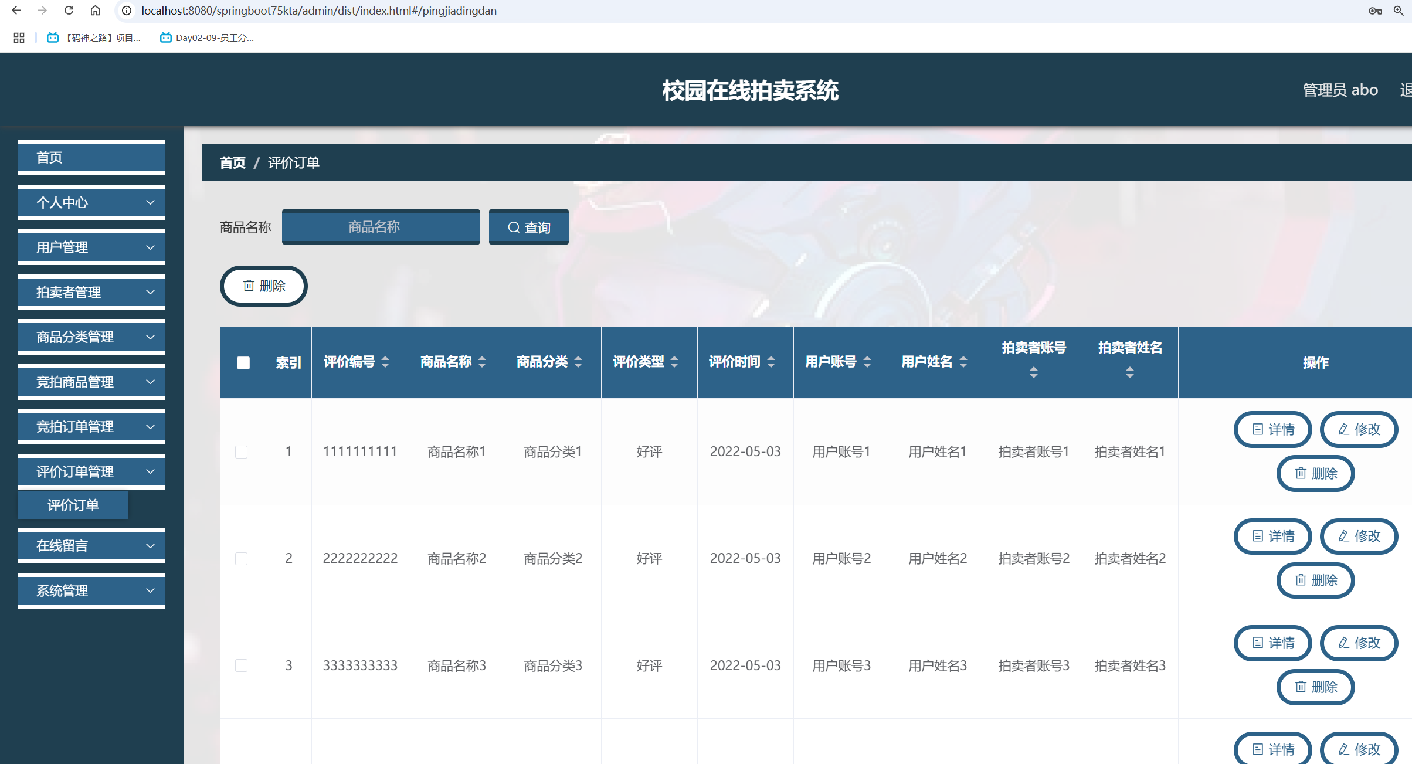
Task: Expand the 在线留言 menu
Action: coord(91,546)
